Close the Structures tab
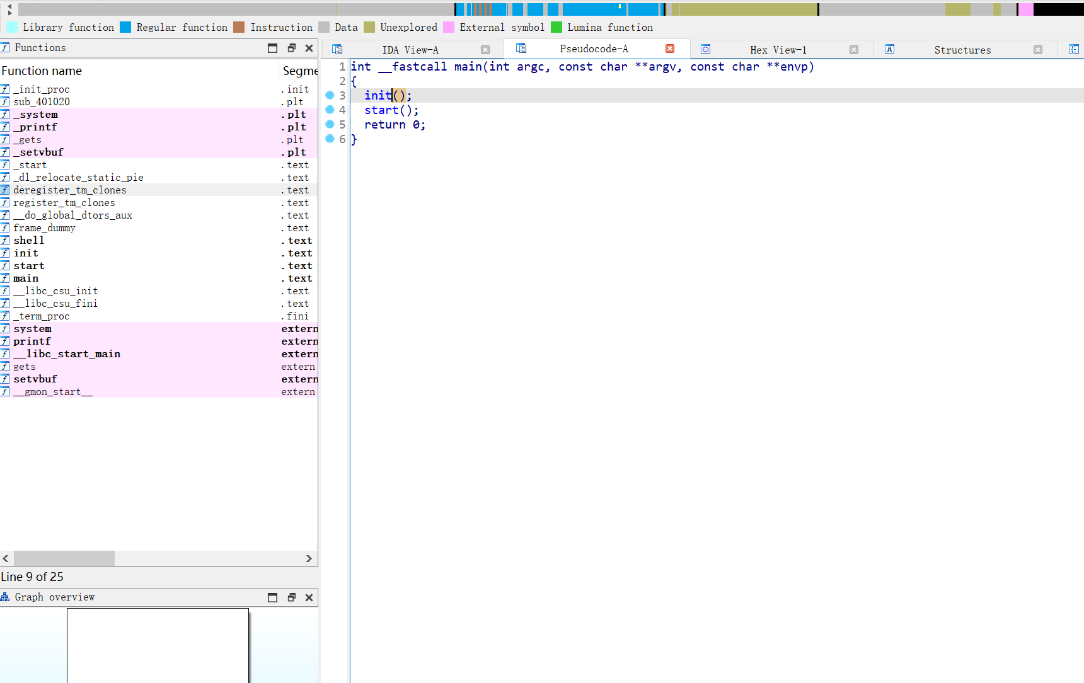Screen dimensions: 1084x683 [x=1038, y=50]
